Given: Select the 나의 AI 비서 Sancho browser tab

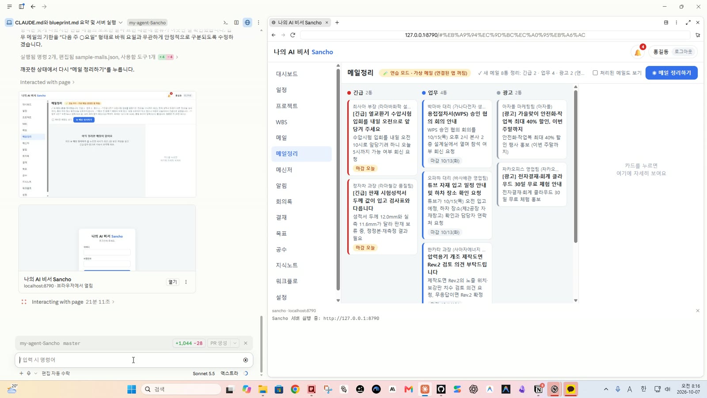Looking at the screenshot, I should pyautogui.click(x=300, y=23).
